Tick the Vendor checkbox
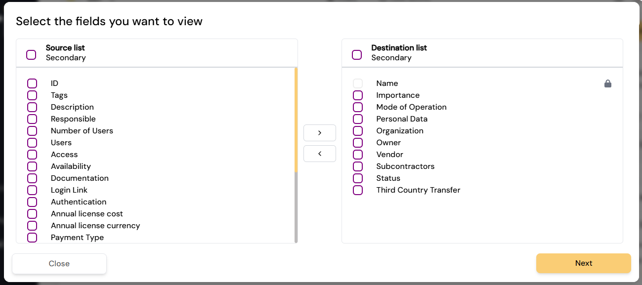This screenshot has height=285, width=642. point(358,155)
